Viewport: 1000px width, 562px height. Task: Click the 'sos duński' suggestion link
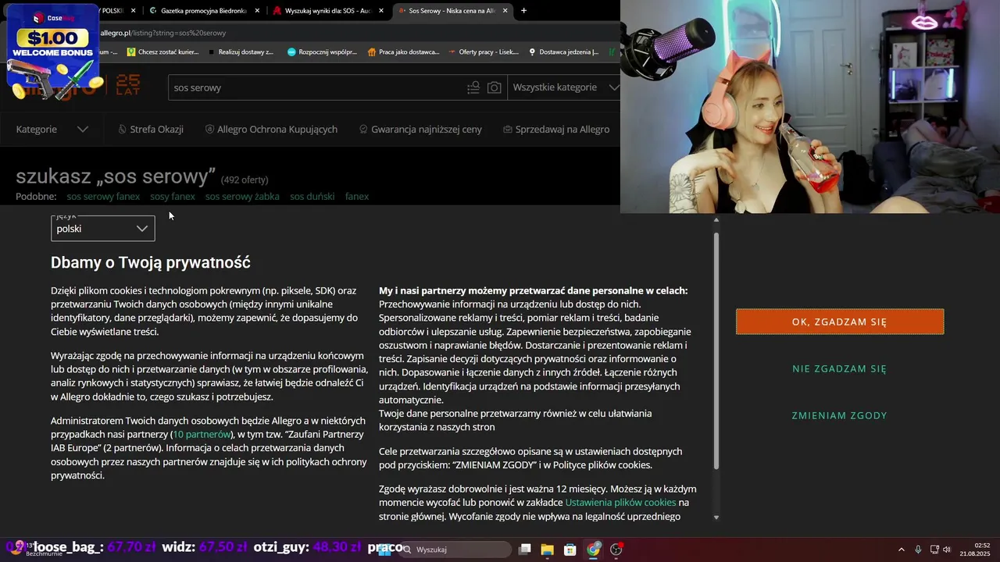point(312,197)
